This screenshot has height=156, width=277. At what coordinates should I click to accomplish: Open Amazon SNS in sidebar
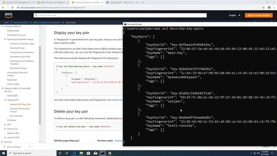click(13, 133)
